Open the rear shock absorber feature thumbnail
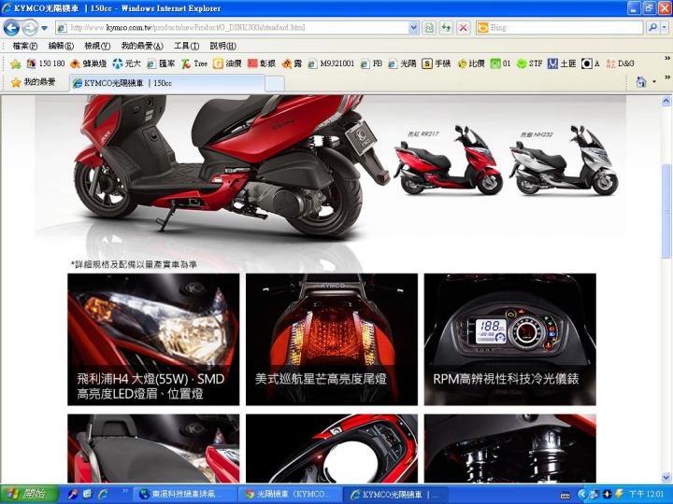 point(510,449)
